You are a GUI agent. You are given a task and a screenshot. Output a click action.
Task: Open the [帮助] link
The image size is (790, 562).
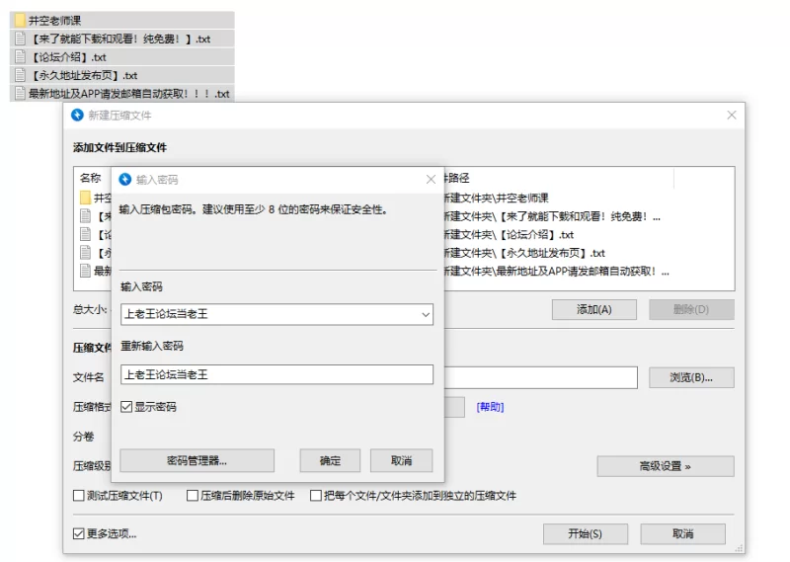coord(490,407)
